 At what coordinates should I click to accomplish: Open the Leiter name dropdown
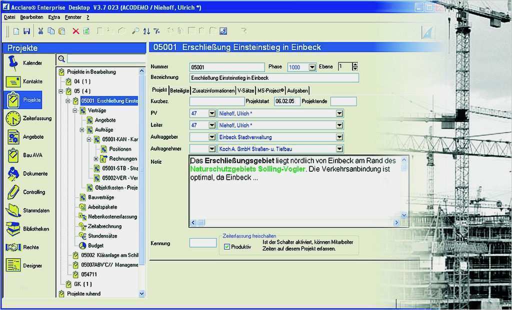click(x=339, y=125)
